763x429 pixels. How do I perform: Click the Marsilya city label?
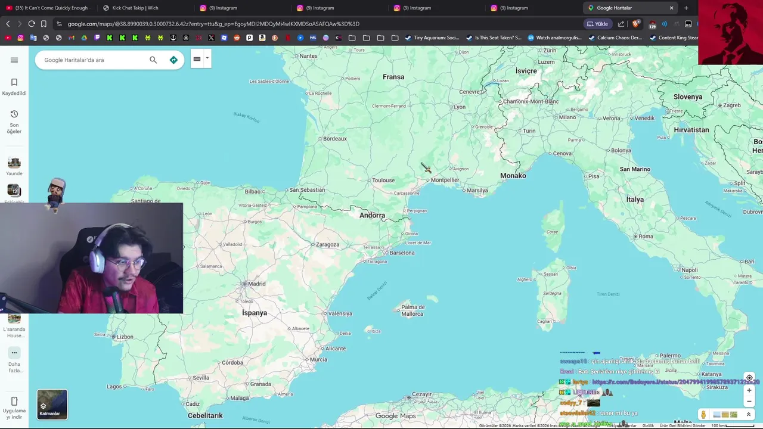point(477,191)
